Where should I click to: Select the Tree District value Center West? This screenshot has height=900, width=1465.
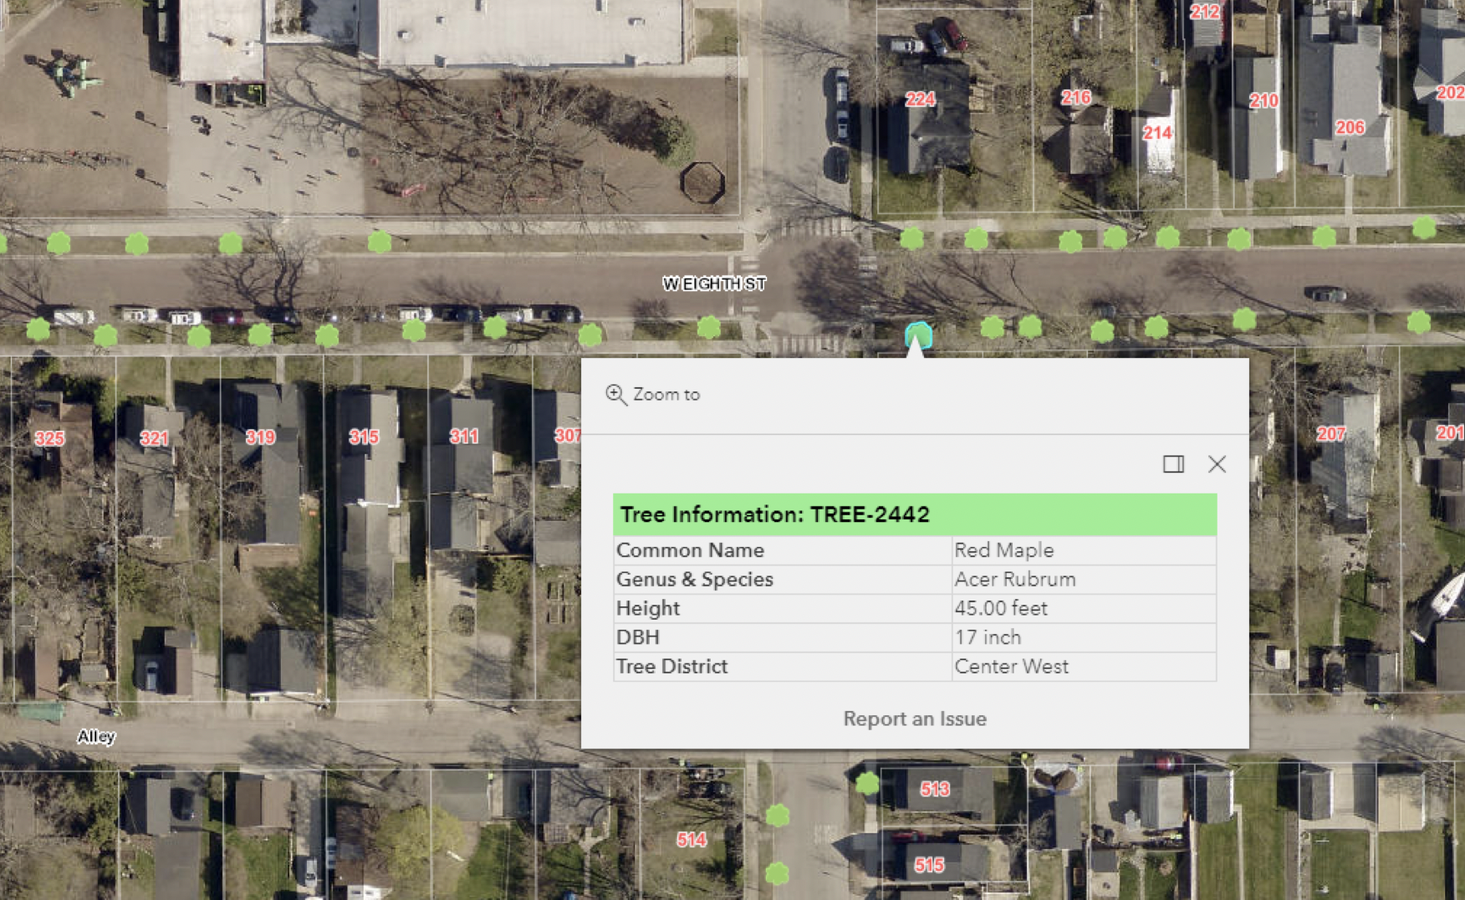tap(1011, 666)
